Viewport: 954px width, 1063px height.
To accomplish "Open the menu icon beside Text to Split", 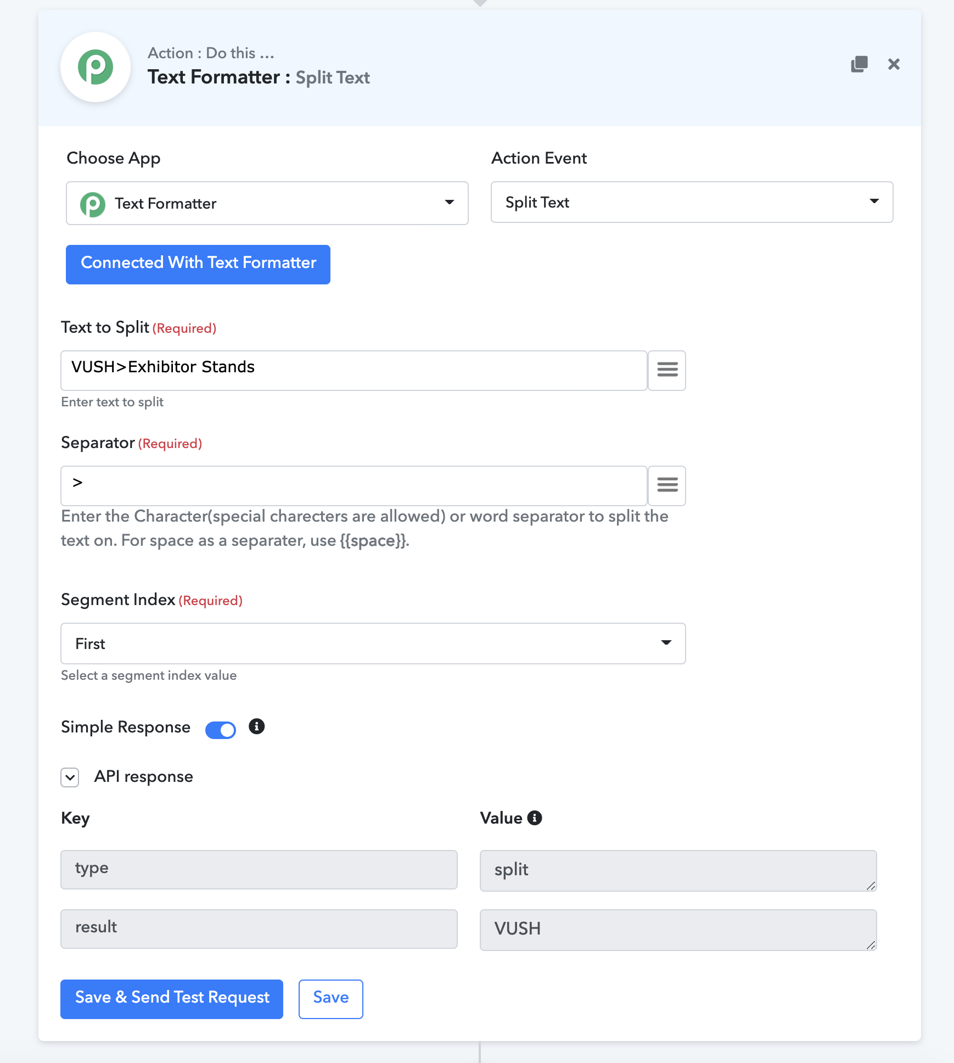I will [x=667, y=371].
